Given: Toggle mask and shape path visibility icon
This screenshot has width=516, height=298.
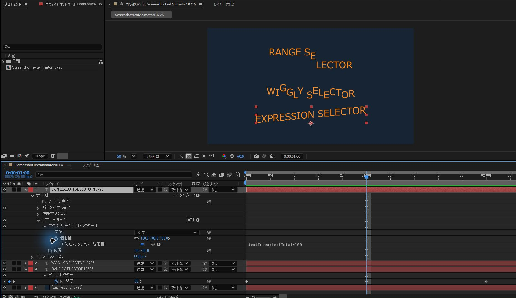Looking at the screenshot, I should pos(196,156).
